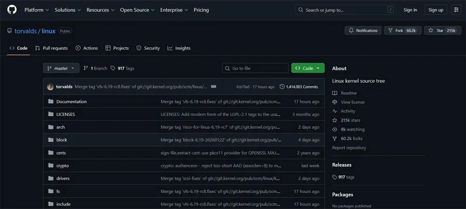
Task: Switch to the Projects tab
Action: (x=117, y=48)
